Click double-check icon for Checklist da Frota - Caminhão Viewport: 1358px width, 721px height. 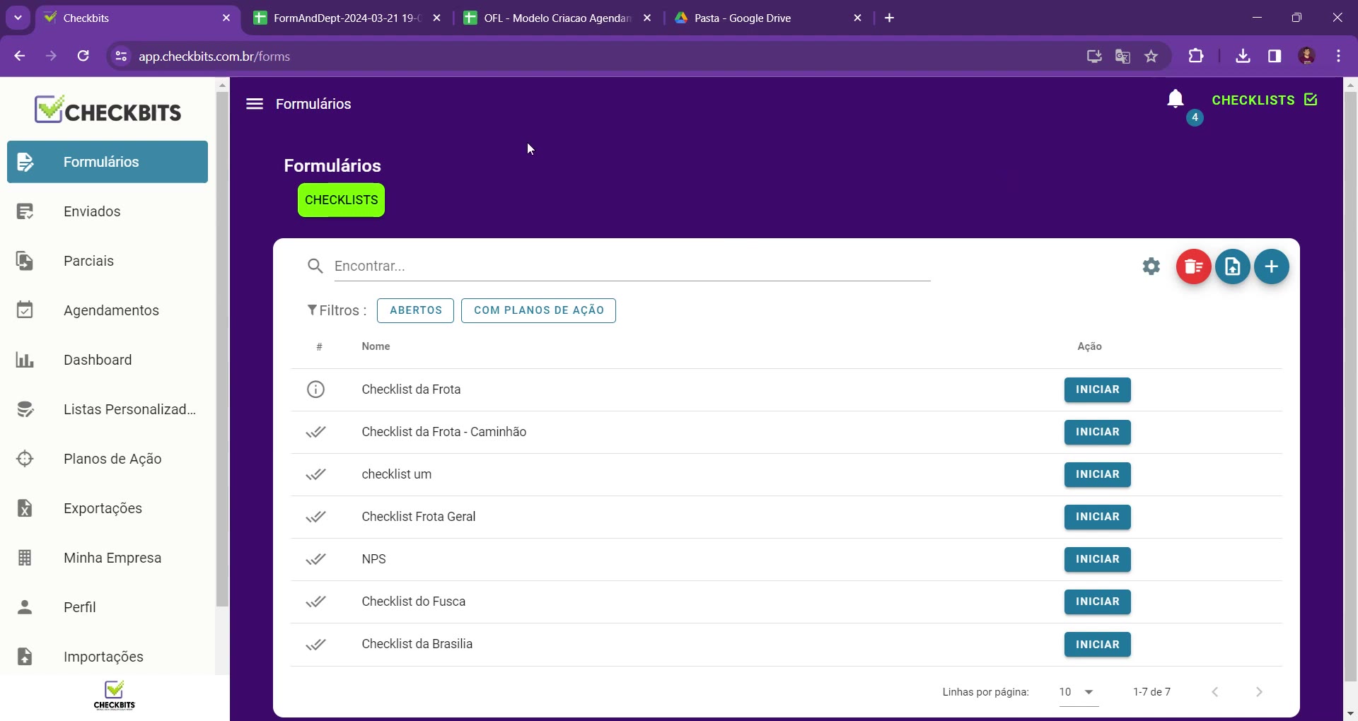coord(315,432)
